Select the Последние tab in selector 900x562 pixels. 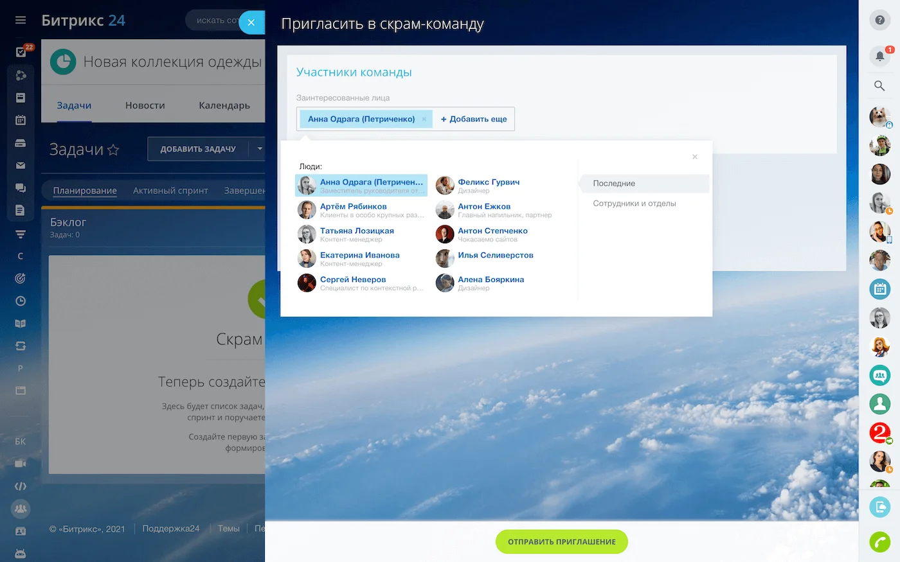pyautogui.click(x=614, y=184)
